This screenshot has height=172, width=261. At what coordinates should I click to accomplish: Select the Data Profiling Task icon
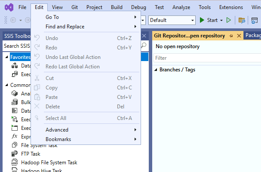pyautogui.click(x=15, y=111)
